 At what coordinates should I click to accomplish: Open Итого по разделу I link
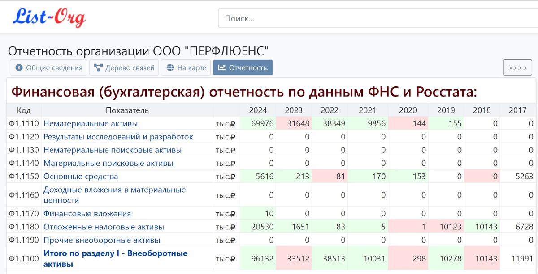coord(115,259)
